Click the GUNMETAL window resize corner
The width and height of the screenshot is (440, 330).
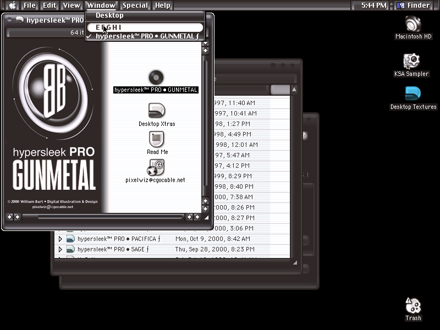207,217
